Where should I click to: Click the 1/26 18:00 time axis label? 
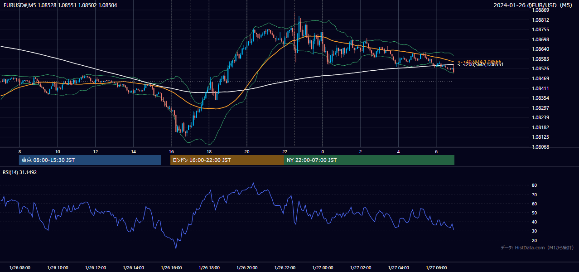(x=209, y=268)
